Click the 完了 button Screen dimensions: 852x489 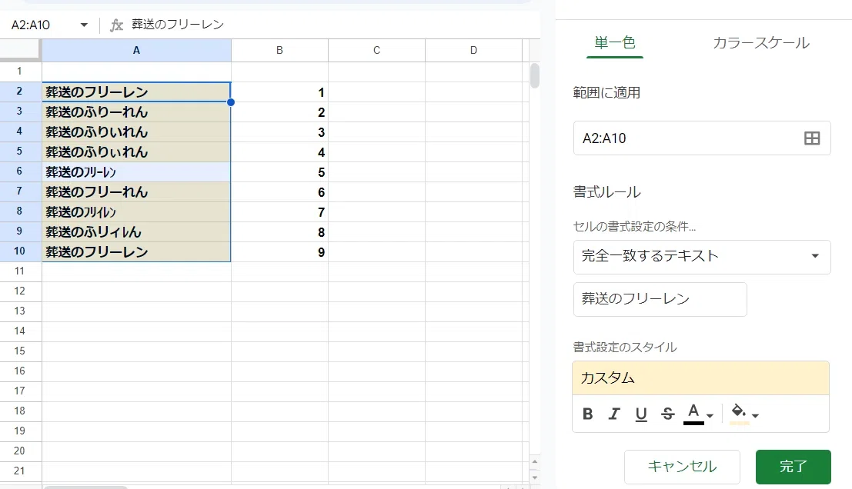[793, 467]
